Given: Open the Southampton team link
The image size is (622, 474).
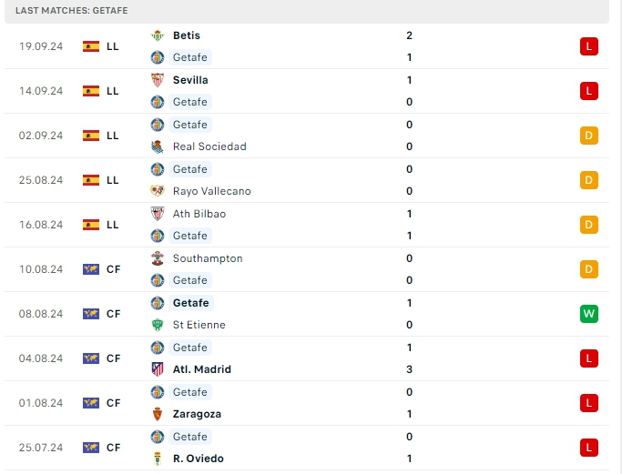Looking at the screenshot, I should pyautogui.click(x=208, y=258).
